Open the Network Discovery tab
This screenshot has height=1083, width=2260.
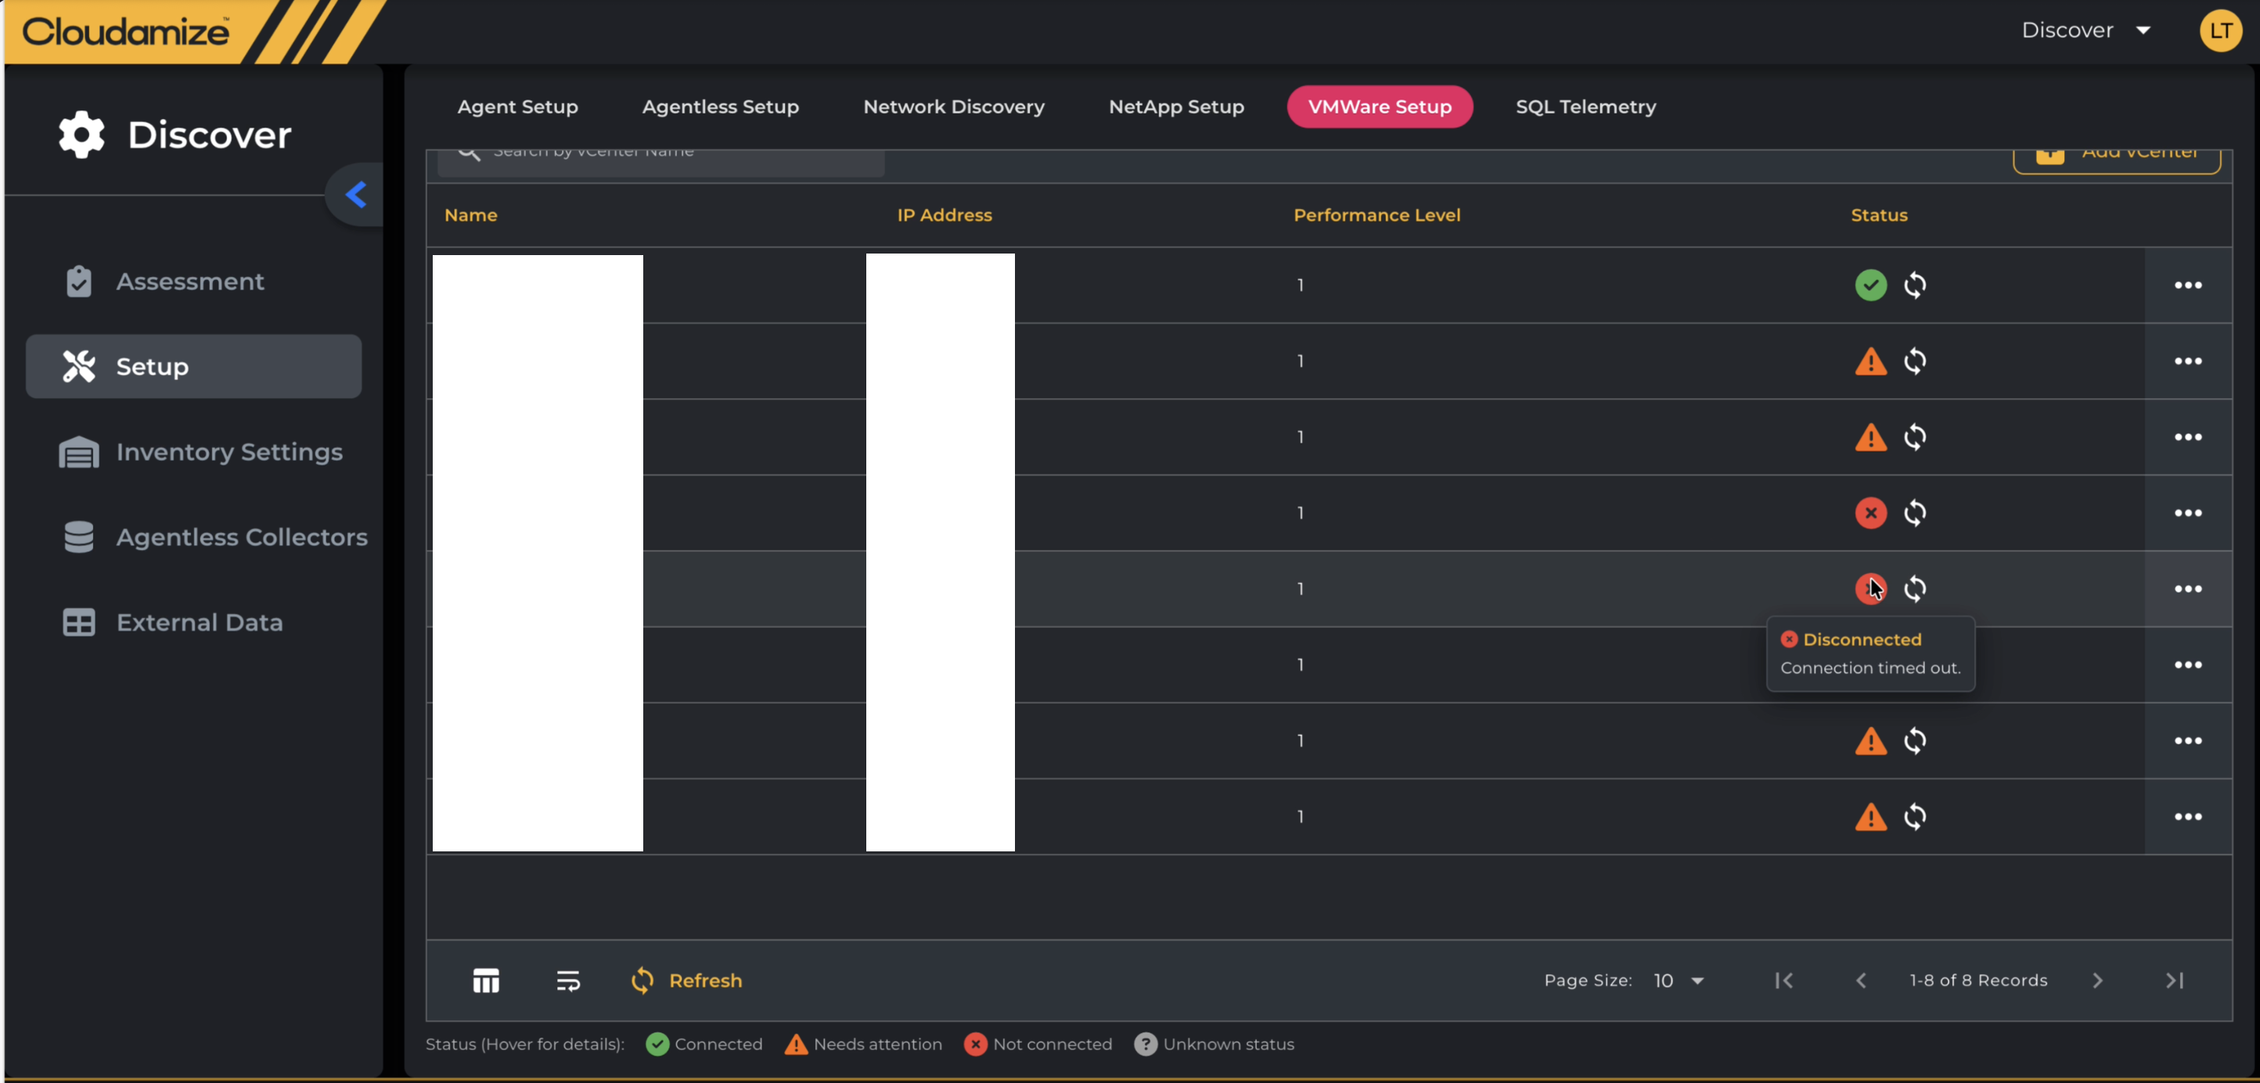click(954, 106)
